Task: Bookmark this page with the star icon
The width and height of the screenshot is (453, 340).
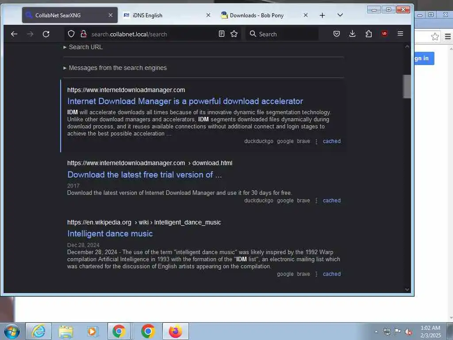Action: point(234,34)
